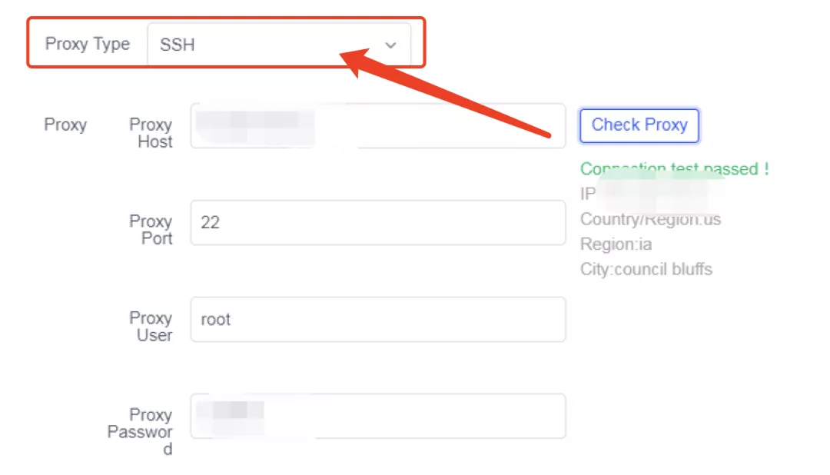Click the Connection test passed message
The height and width of the screenshot is (475, 830).
675,169
